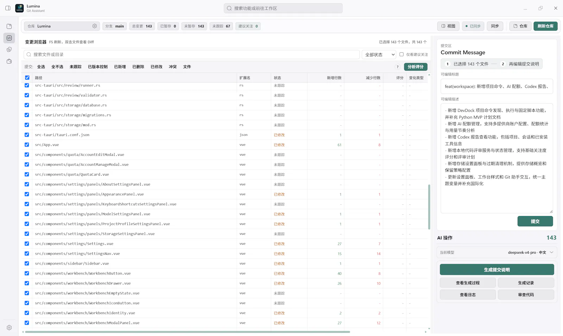Viewport: 563px width, 336px height.
Task: Click the question mark help icon
Action: point(398,67)
